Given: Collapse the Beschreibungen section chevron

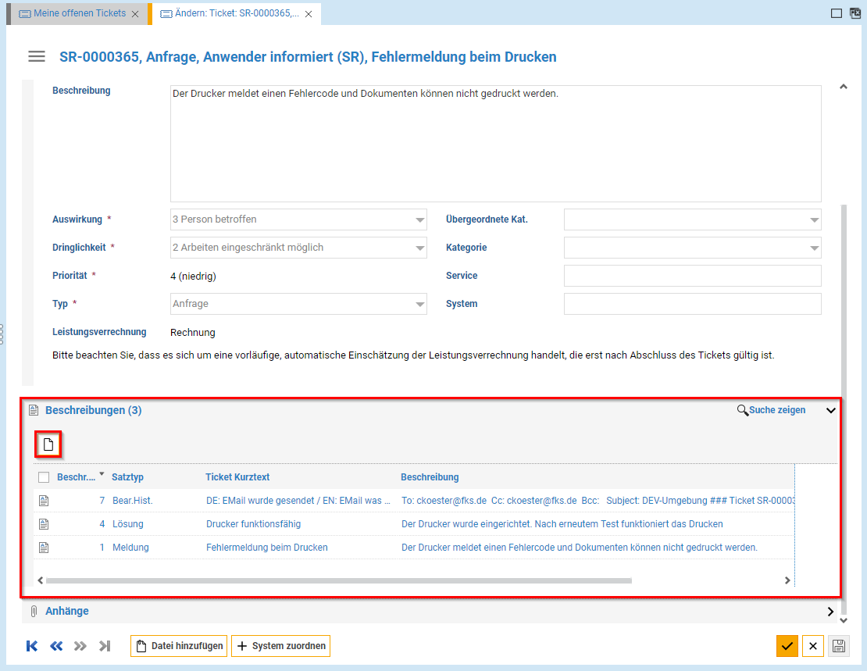Looking at the screenshot, I should pyautogui.click(x=830, y=410).
